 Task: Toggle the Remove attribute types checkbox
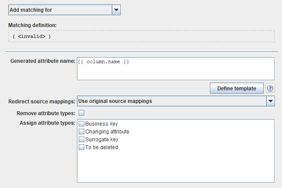81,113
